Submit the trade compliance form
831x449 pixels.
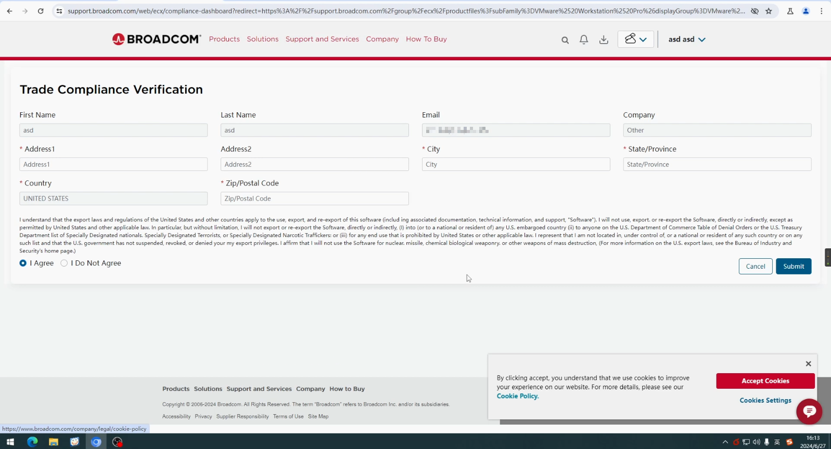tap(794, 266)
